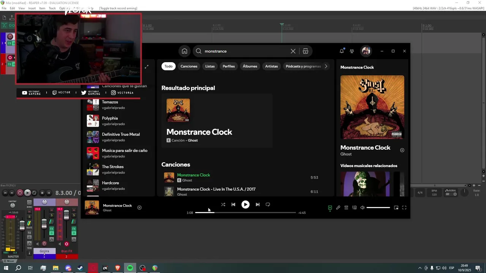
Task: Select the 'Todo' filter chip
Action: coord(169,66)
